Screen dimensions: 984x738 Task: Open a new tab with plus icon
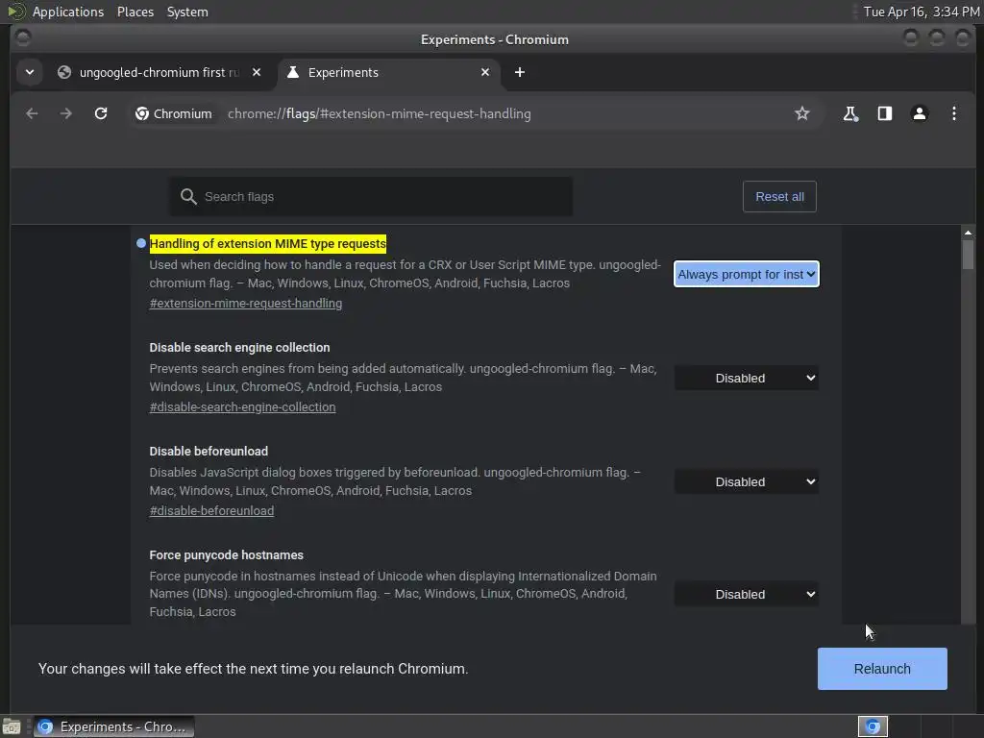(x=520, y=72)
